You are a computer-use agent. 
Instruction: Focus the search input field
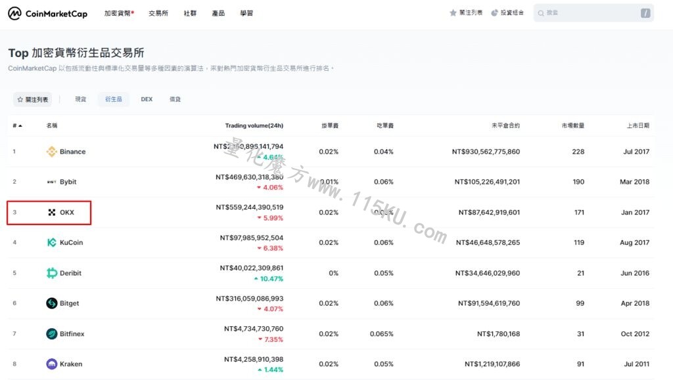pyautogui.click(x=593, y=13)
